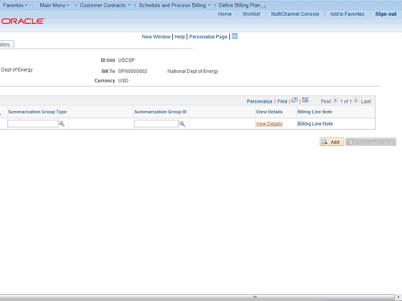Click Personalize link in grid header

(x=259, y=102)
